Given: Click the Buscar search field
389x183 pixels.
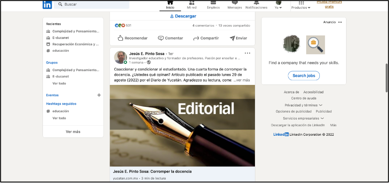Looking at the screenshot, I should (95, 4).
